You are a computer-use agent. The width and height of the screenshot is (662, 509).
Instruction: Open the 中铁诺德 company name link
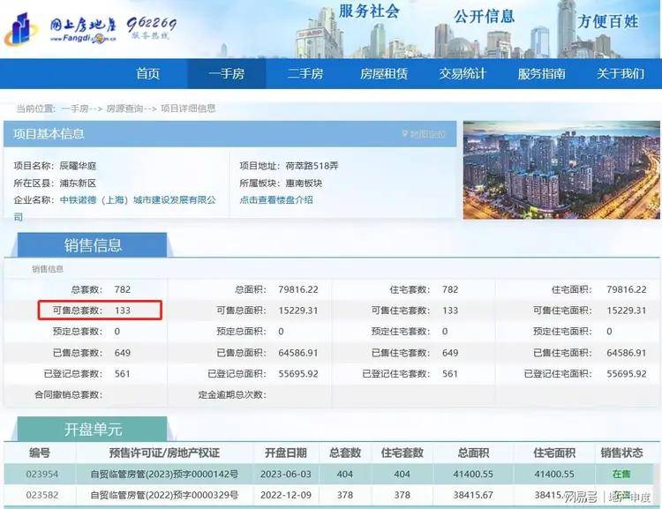click(x=137, y=200)
